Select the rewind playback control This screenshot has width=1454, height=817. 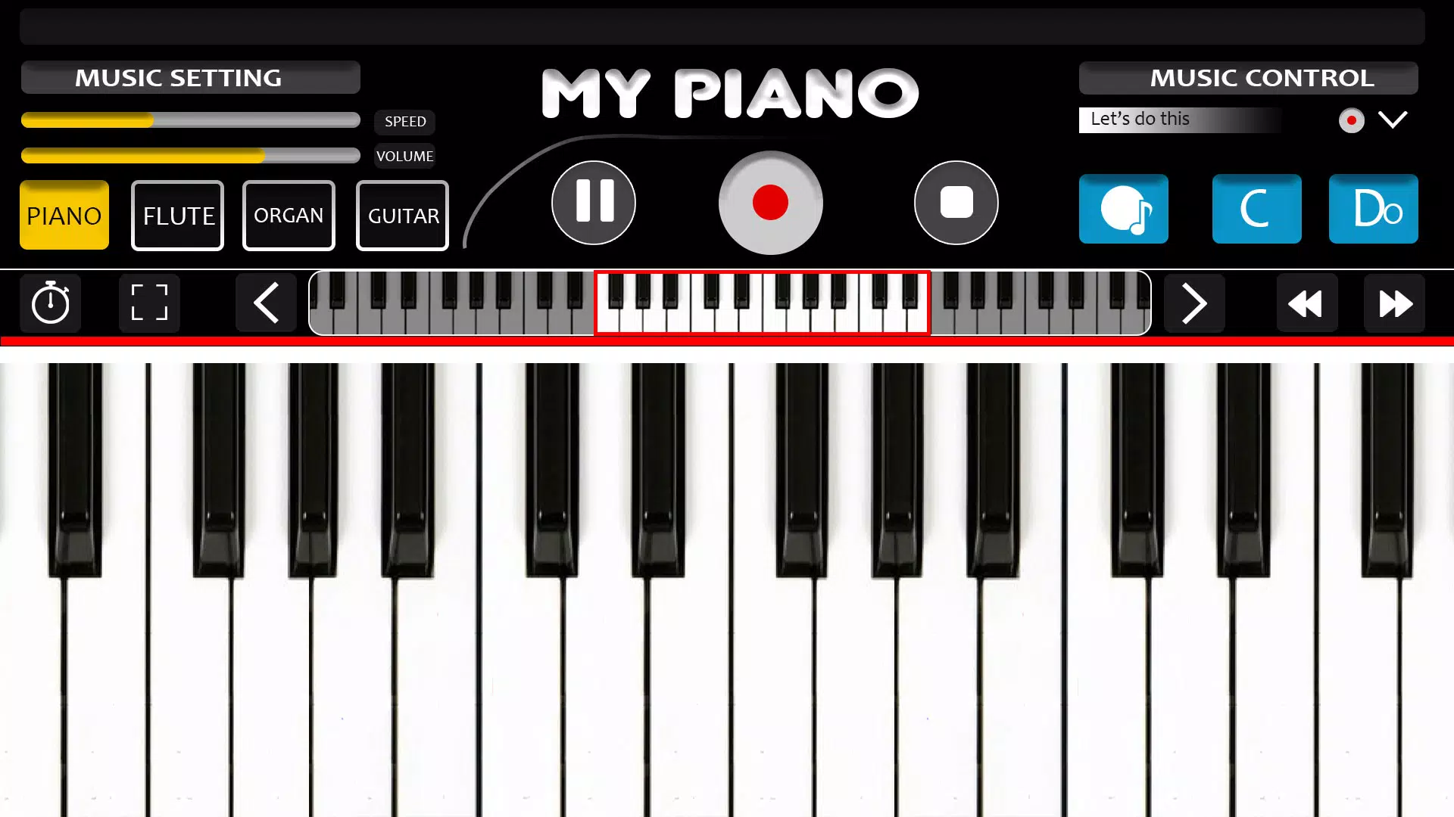(x=1304, y=304)
